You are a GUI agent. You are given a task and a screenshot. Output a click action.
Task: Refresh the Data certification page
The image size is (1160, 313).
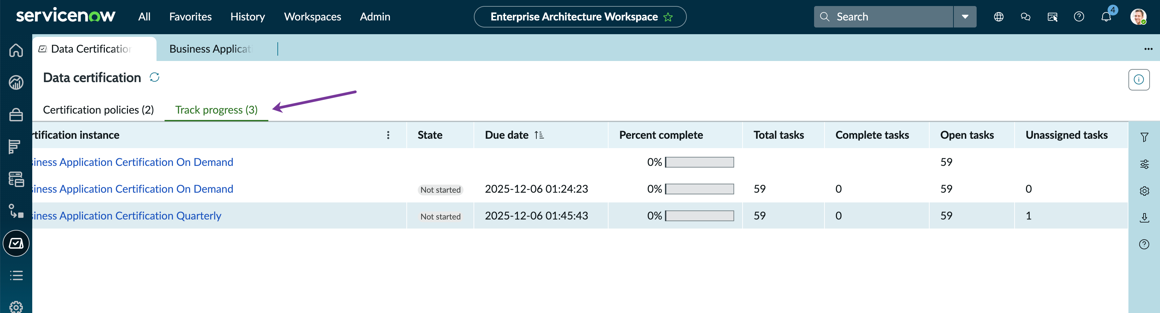point(154,77)
